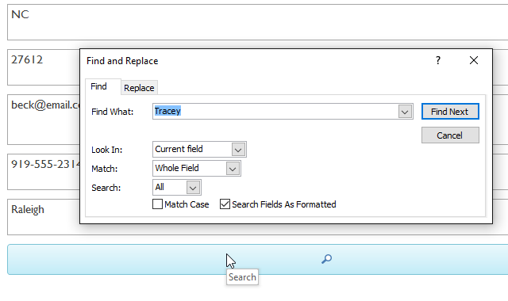Click the NC state field
Image resolution: width=508 pixels, height=301 pixels.
click(x=257, y=22)
